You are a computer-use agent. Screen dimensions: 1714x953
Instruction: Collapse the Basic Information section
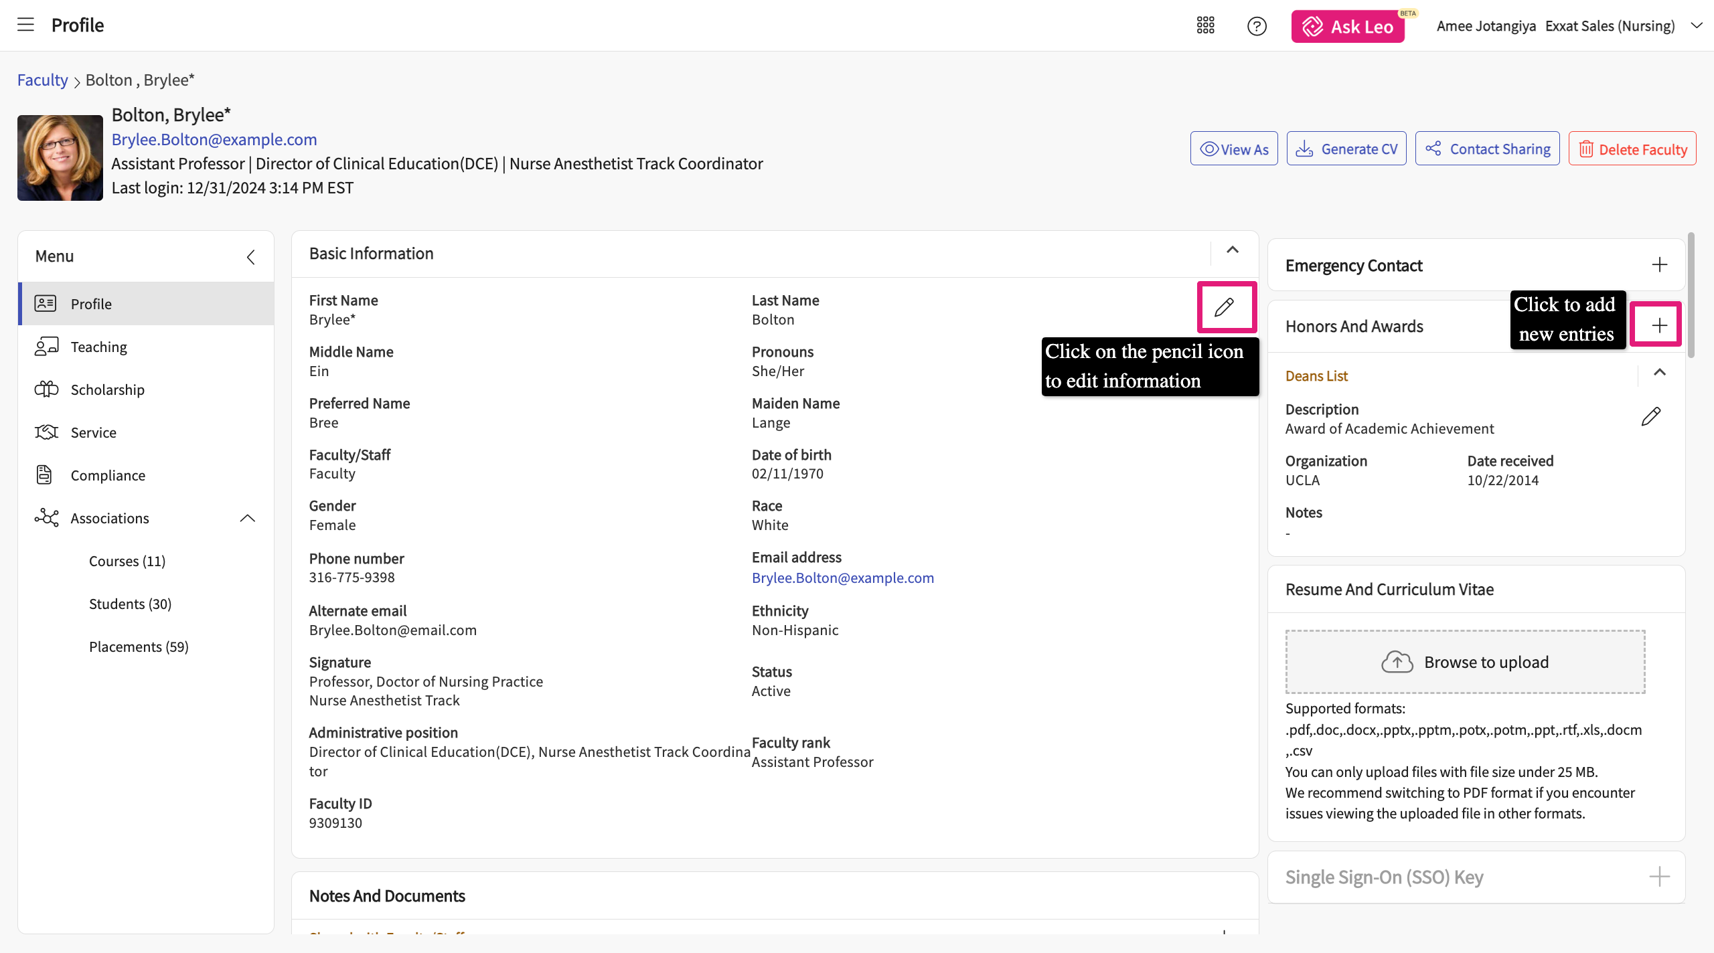coord(1232,250)
